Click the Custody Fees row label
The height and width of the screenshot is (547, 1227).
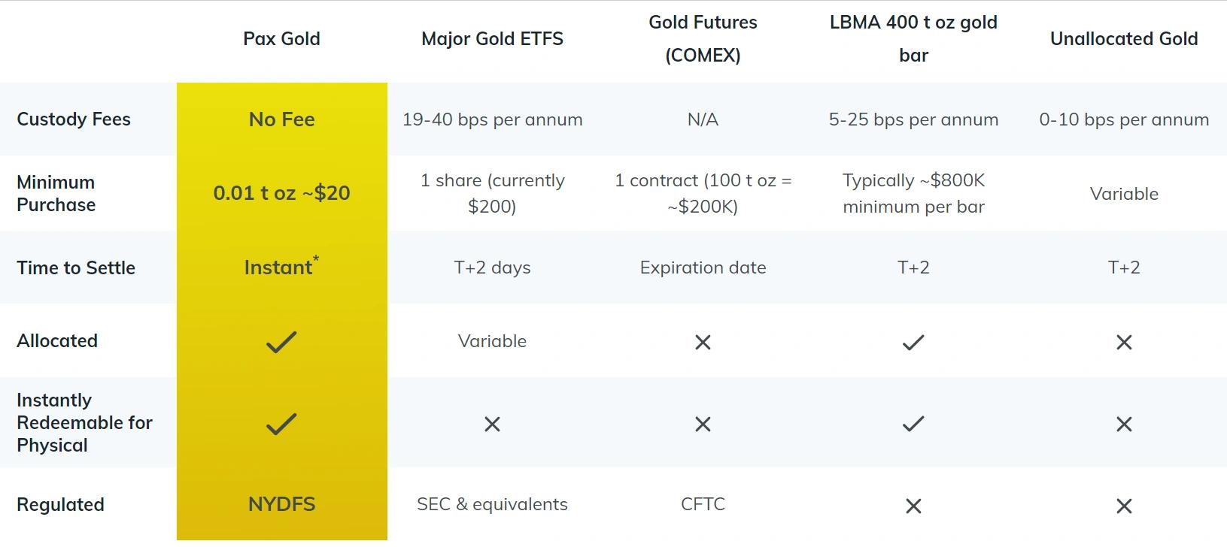(x=74, y=119)
